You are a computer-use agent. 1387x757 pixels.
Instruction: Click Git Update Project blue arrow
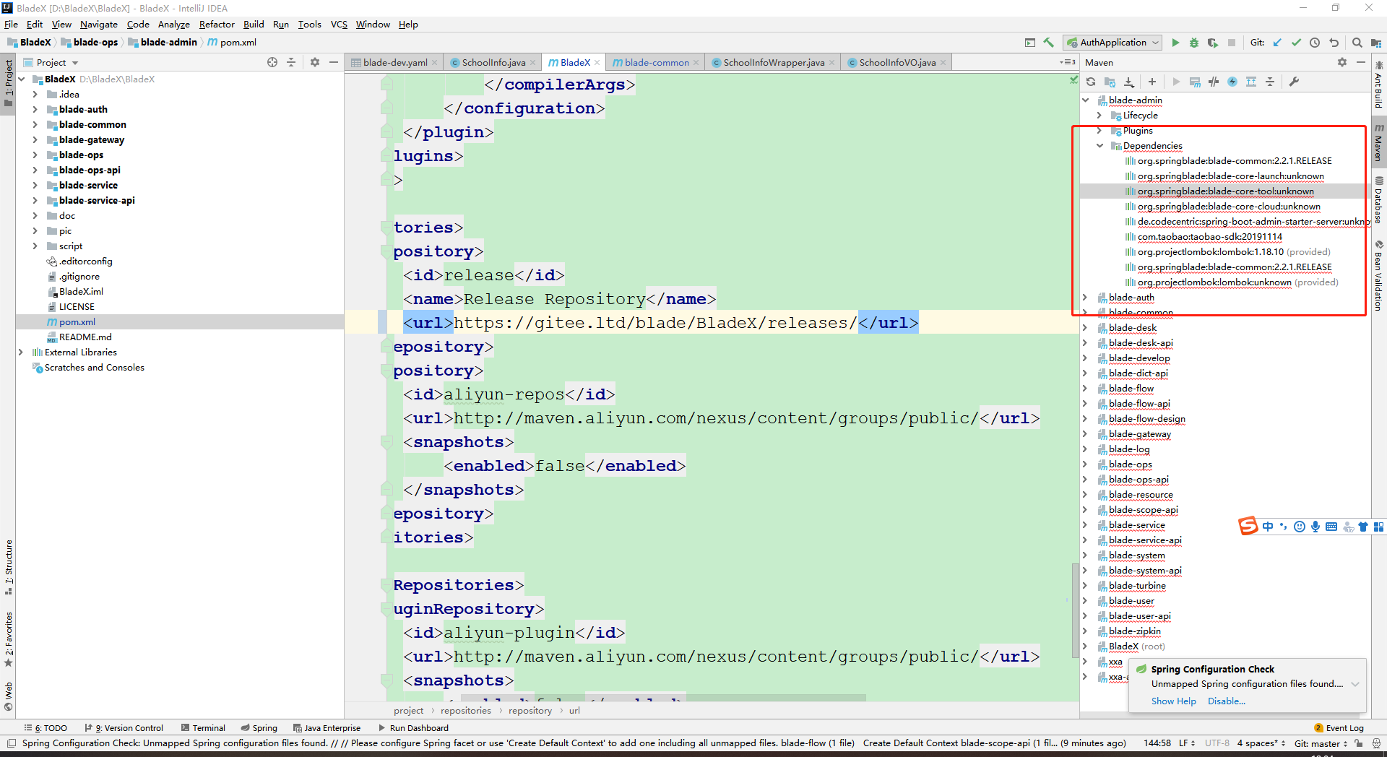point(1277,43)
